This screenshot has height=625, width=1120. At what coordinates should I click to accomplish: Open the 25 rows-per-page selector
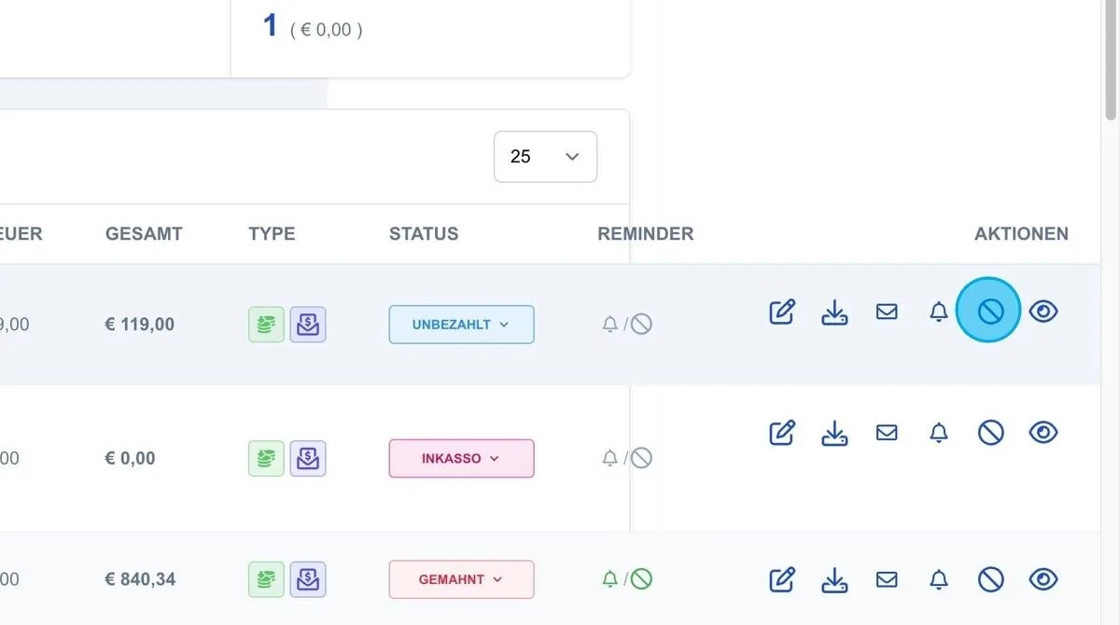(x=545, y=157)
